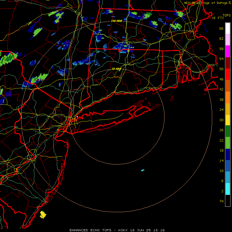This screenshot has width=232, height=232.
Task: Click the legend value "26"
Action: 221,130
